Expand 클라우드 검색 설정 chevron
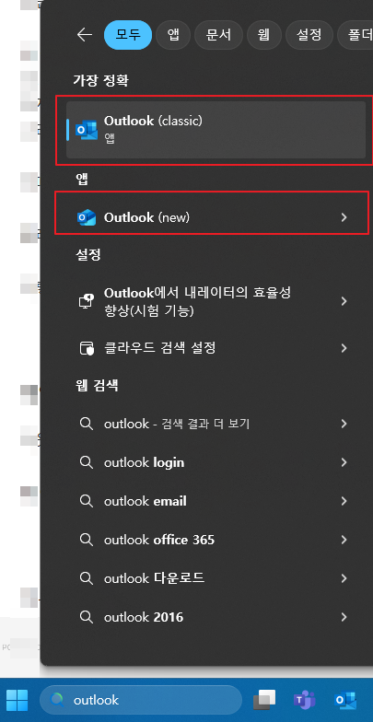 tap(344, 348)
